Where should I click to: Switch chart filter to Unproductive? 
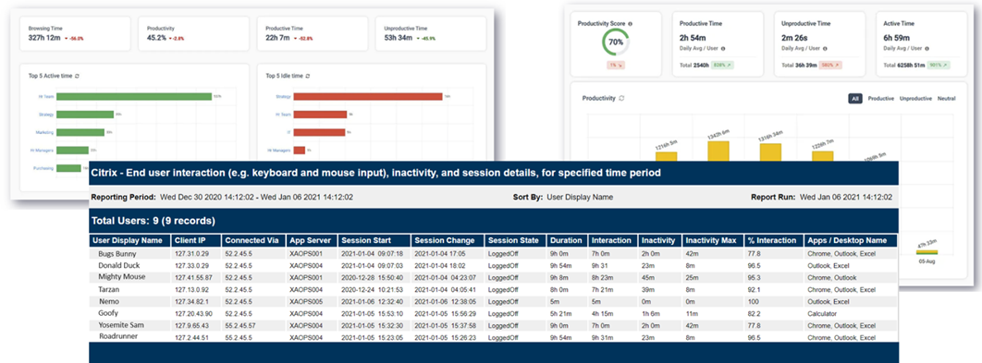point(915,98)
